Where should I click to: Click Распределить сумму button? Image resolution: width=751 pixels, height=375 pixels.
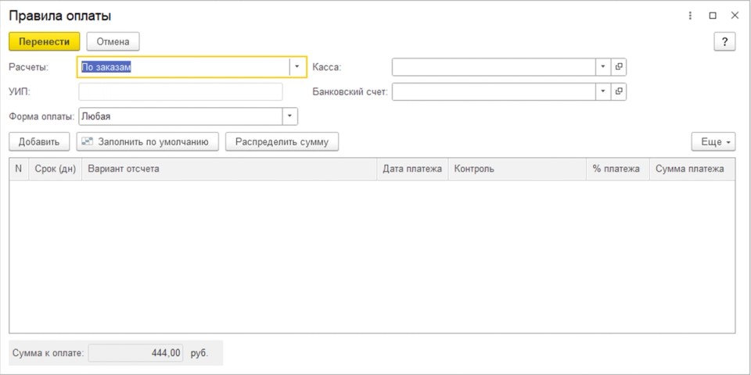tap(282, 141)
